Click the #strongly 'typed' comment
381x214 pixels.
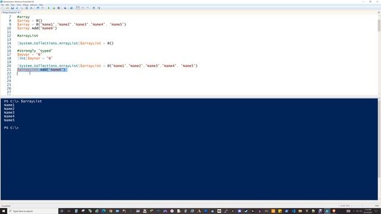[35, 51]
